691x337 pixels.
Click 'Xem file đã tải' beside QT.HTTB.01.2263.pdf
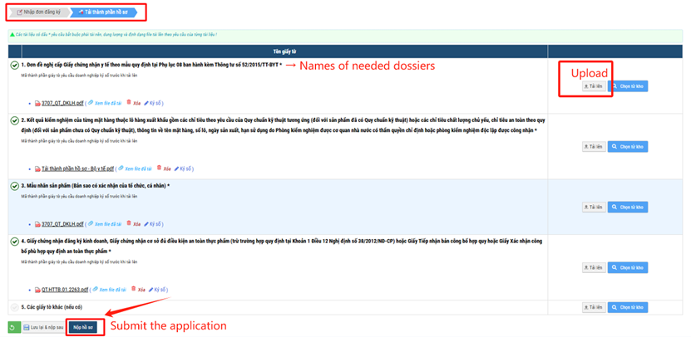tap(109, 290)
